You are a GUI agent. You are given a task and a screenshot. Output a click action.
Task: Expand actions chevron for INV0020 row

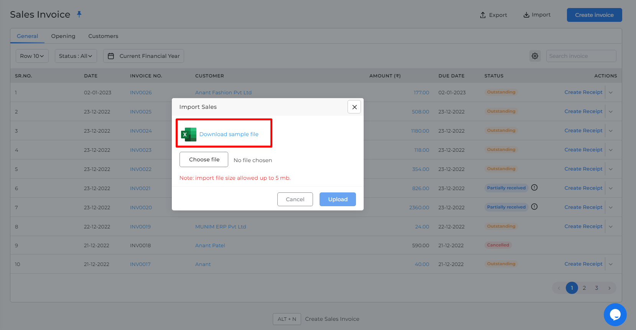[x=611, y=207]
